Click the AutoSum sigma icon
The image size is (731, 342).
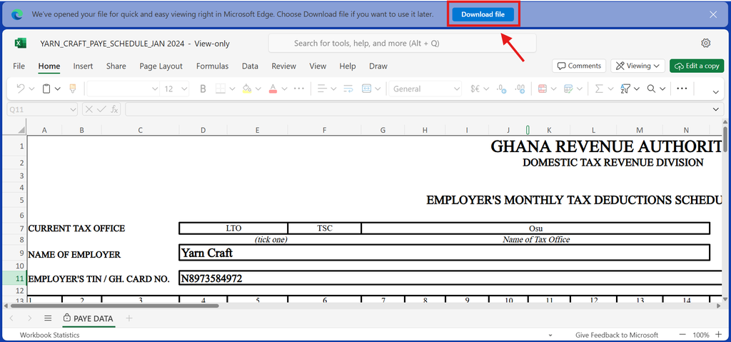(x=600, y=89)
